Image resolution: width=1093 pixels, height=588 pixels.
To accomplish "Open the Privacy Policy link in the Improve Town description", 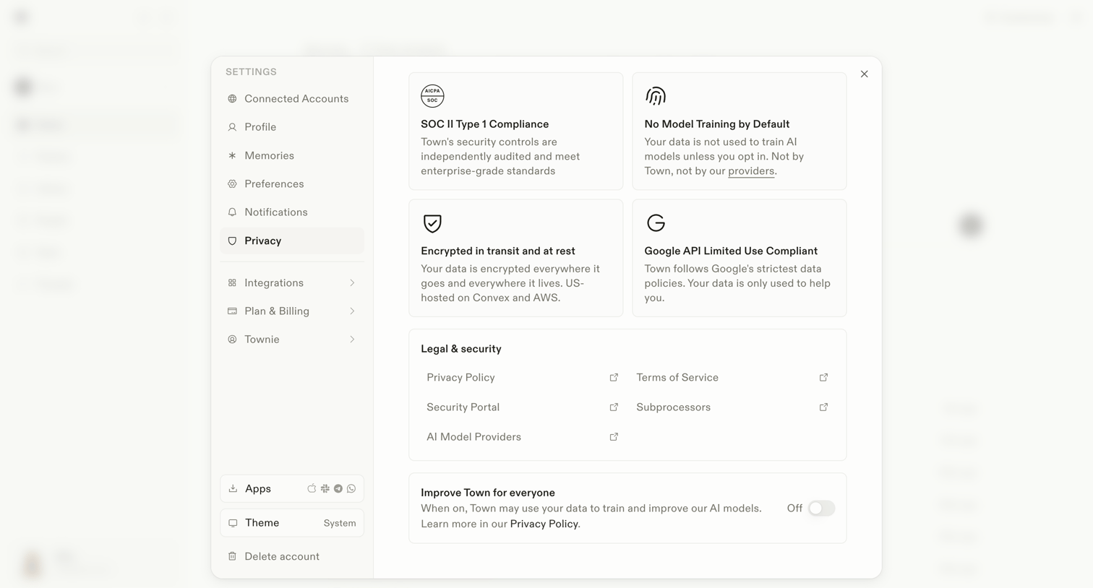I will (544, 524).
